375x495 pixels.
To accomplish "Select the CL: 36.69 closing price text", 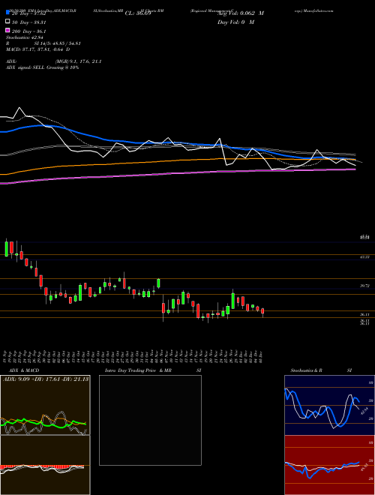I will pyautogui.click(x=138, y=13).
